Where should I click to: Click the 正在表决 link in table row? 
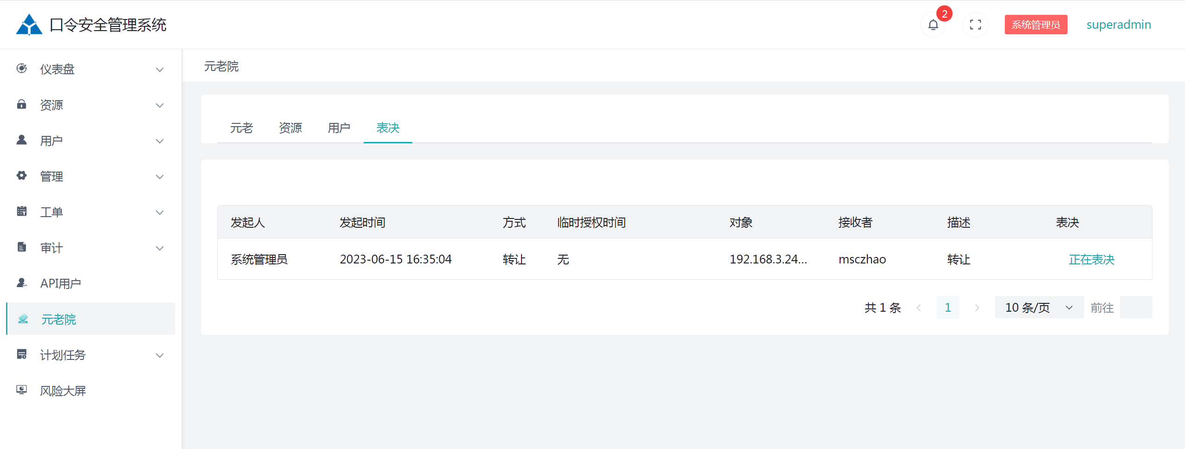1091,259
